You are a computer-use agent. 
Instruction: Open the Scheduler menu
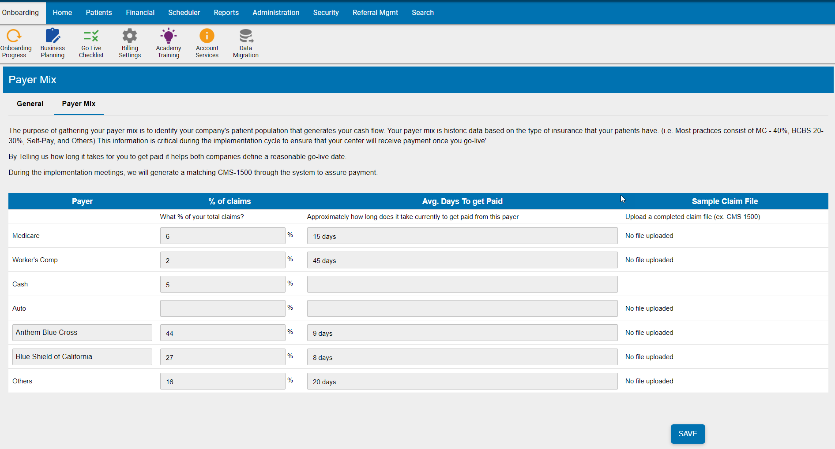click(x=184, y=12)
